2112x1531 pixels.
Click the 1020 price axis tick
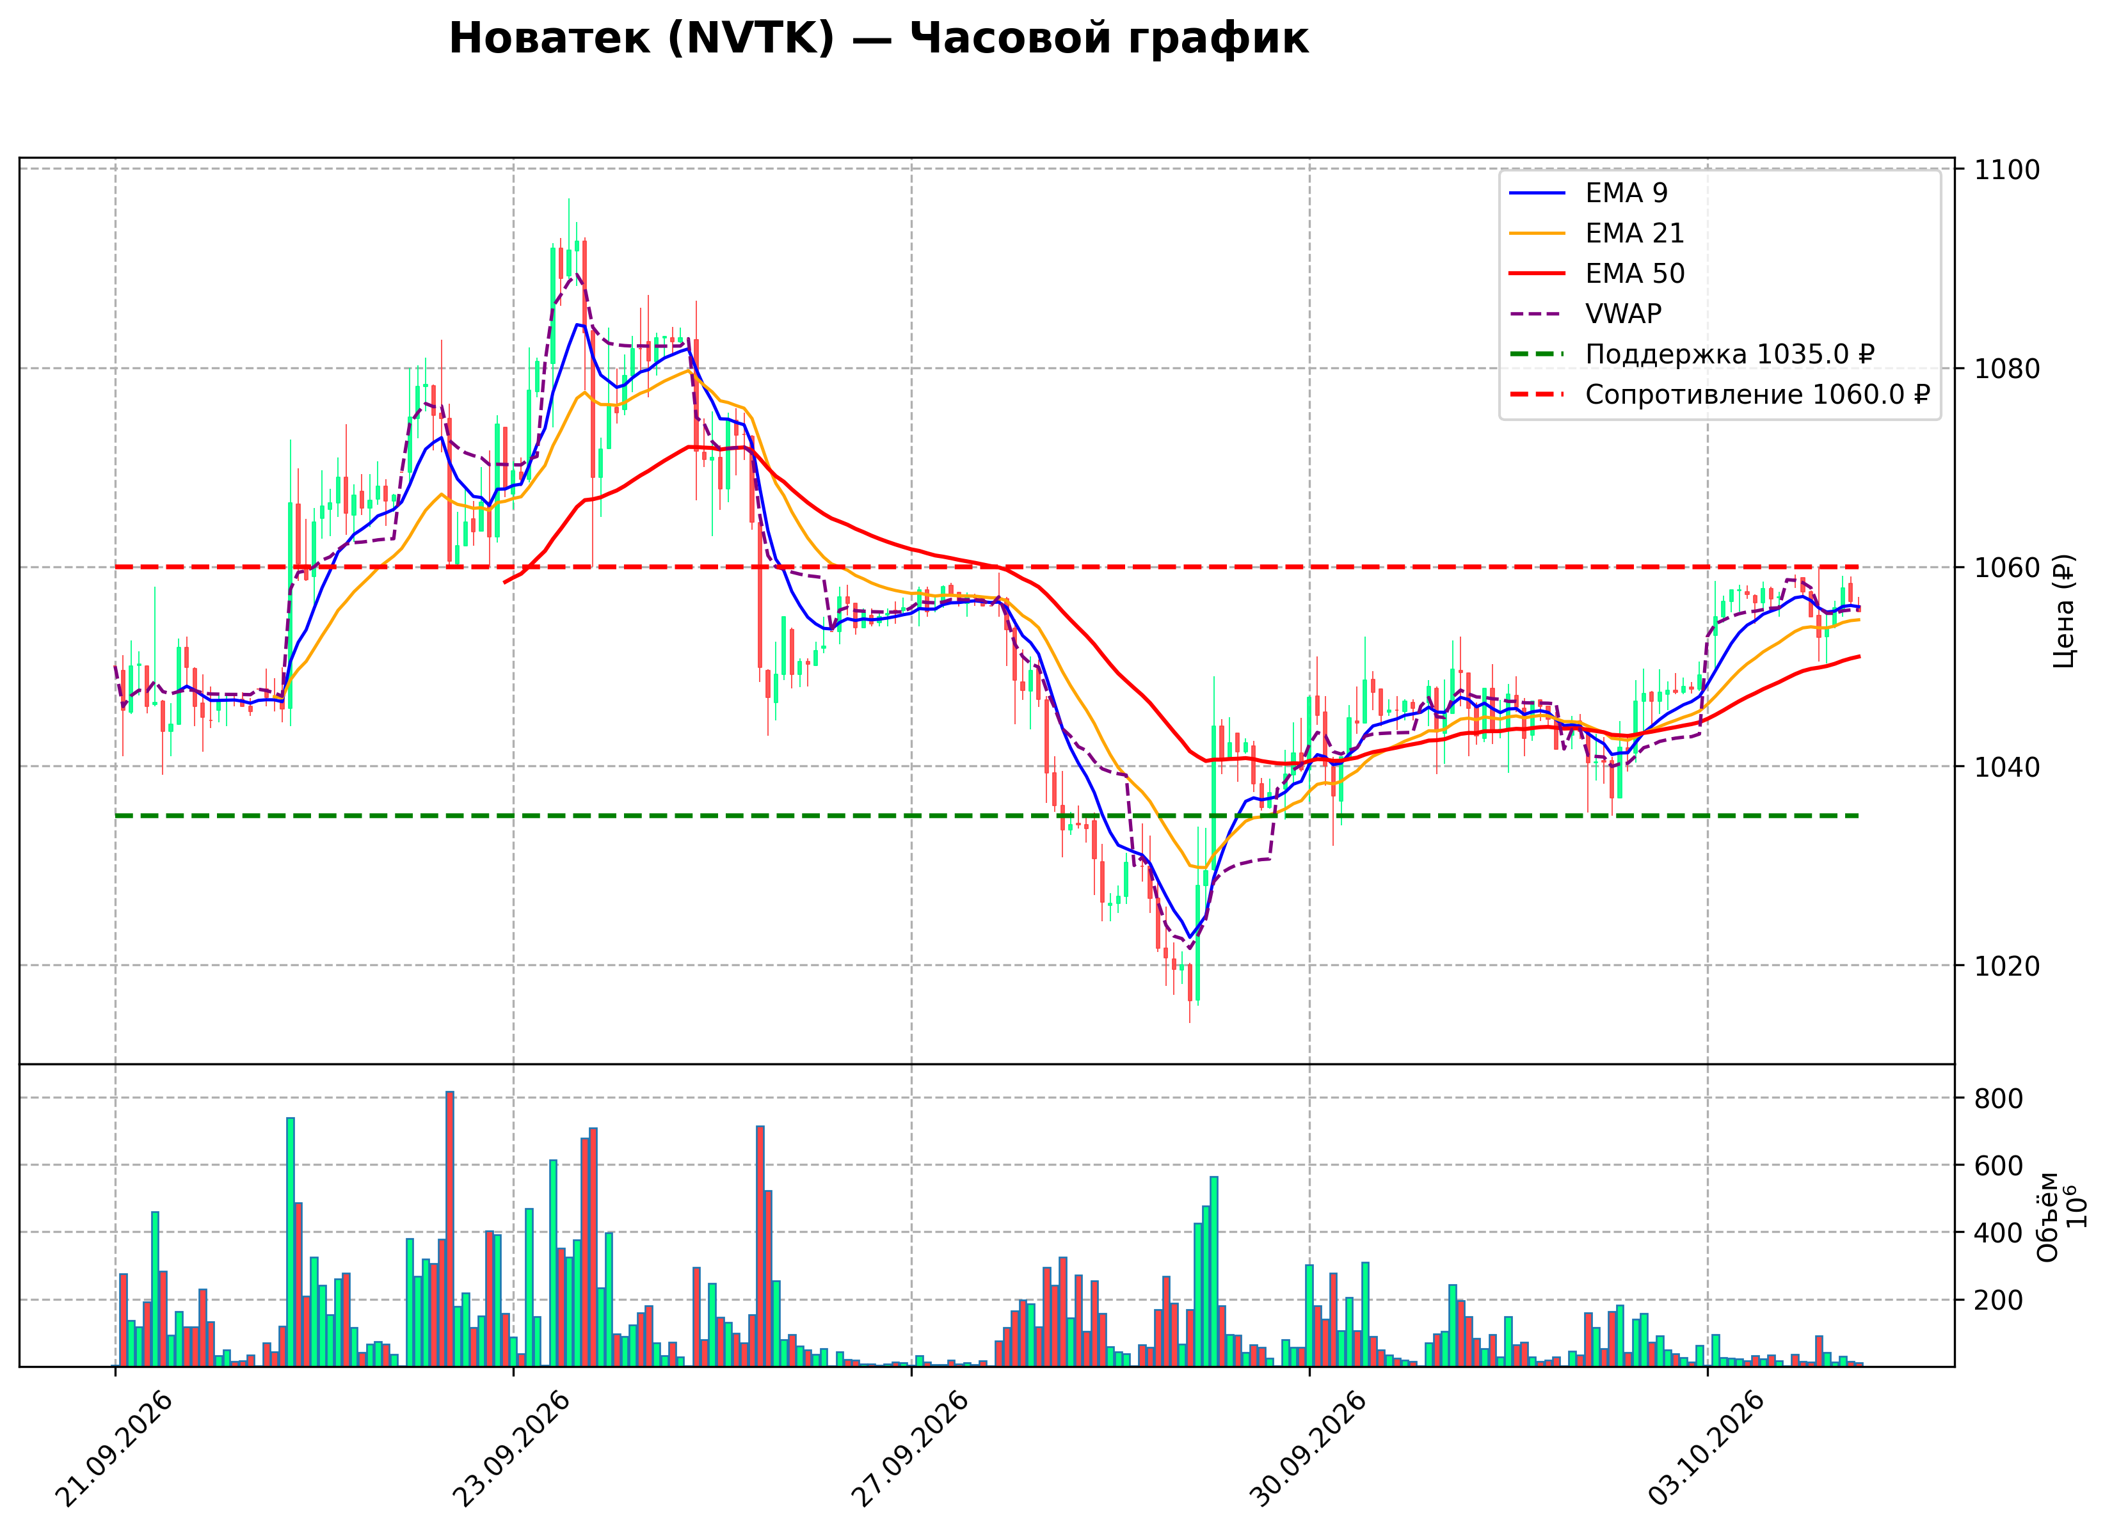point(2008,966)
